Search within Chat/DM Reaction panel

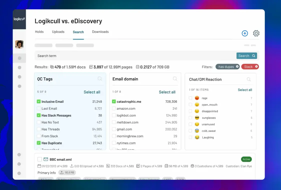[x=249, y=79]
